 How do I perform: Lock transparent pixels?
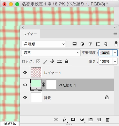[x=38, y=61]
